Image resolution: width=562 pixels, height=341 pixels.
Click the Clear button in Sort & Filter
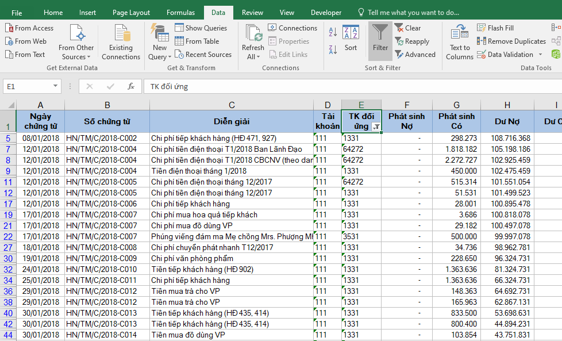tap(408, 28)
